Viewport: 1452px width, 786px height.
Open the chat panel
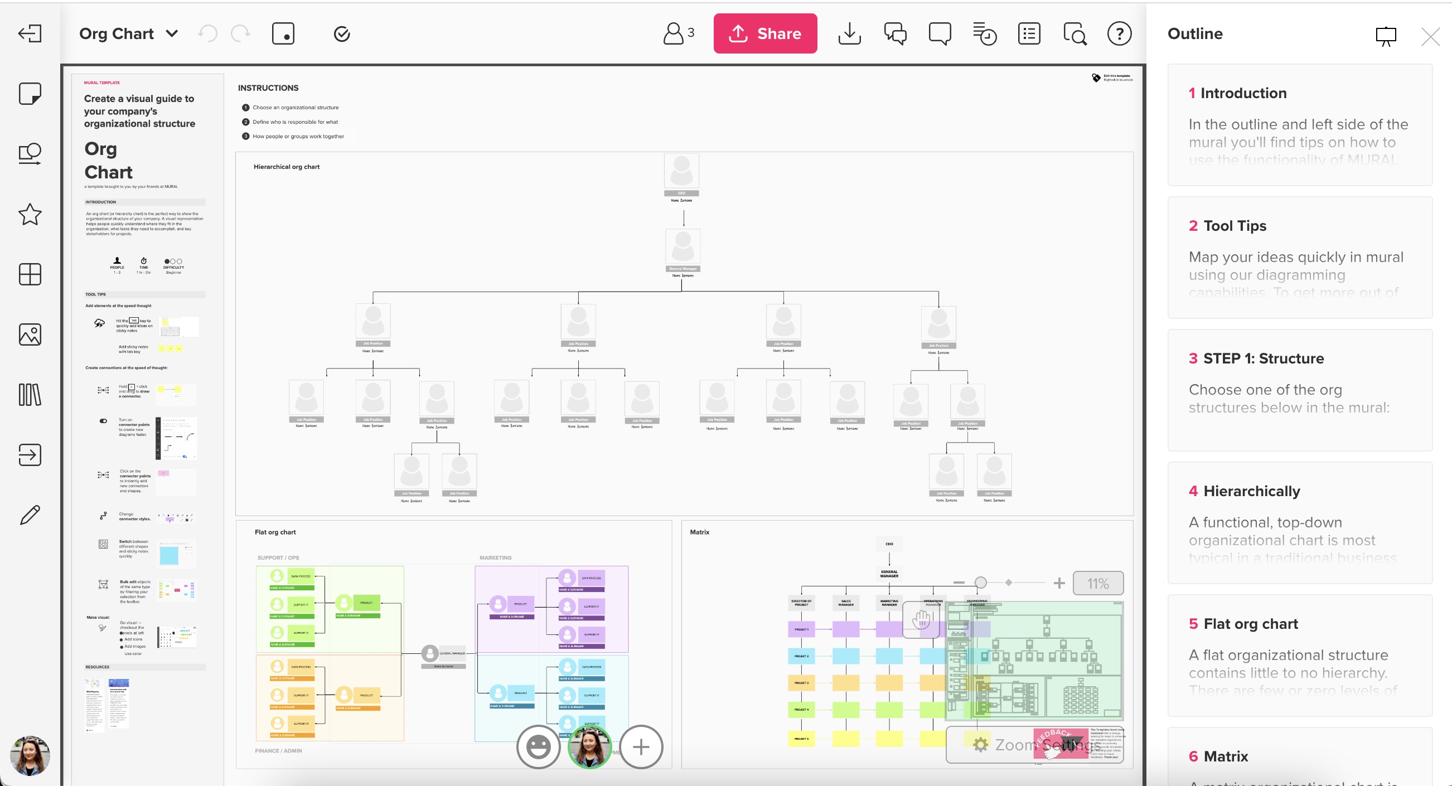click(895, 33)
